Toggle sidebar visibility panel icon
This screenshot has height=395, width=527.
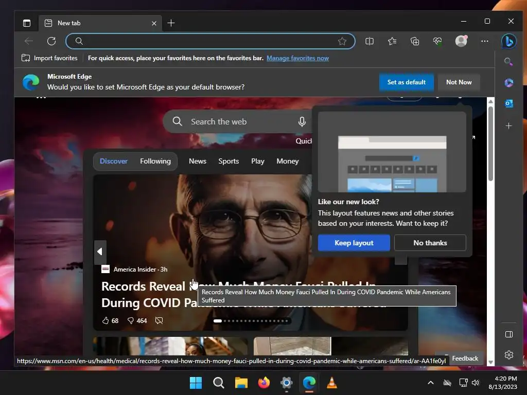pos(509,334)
